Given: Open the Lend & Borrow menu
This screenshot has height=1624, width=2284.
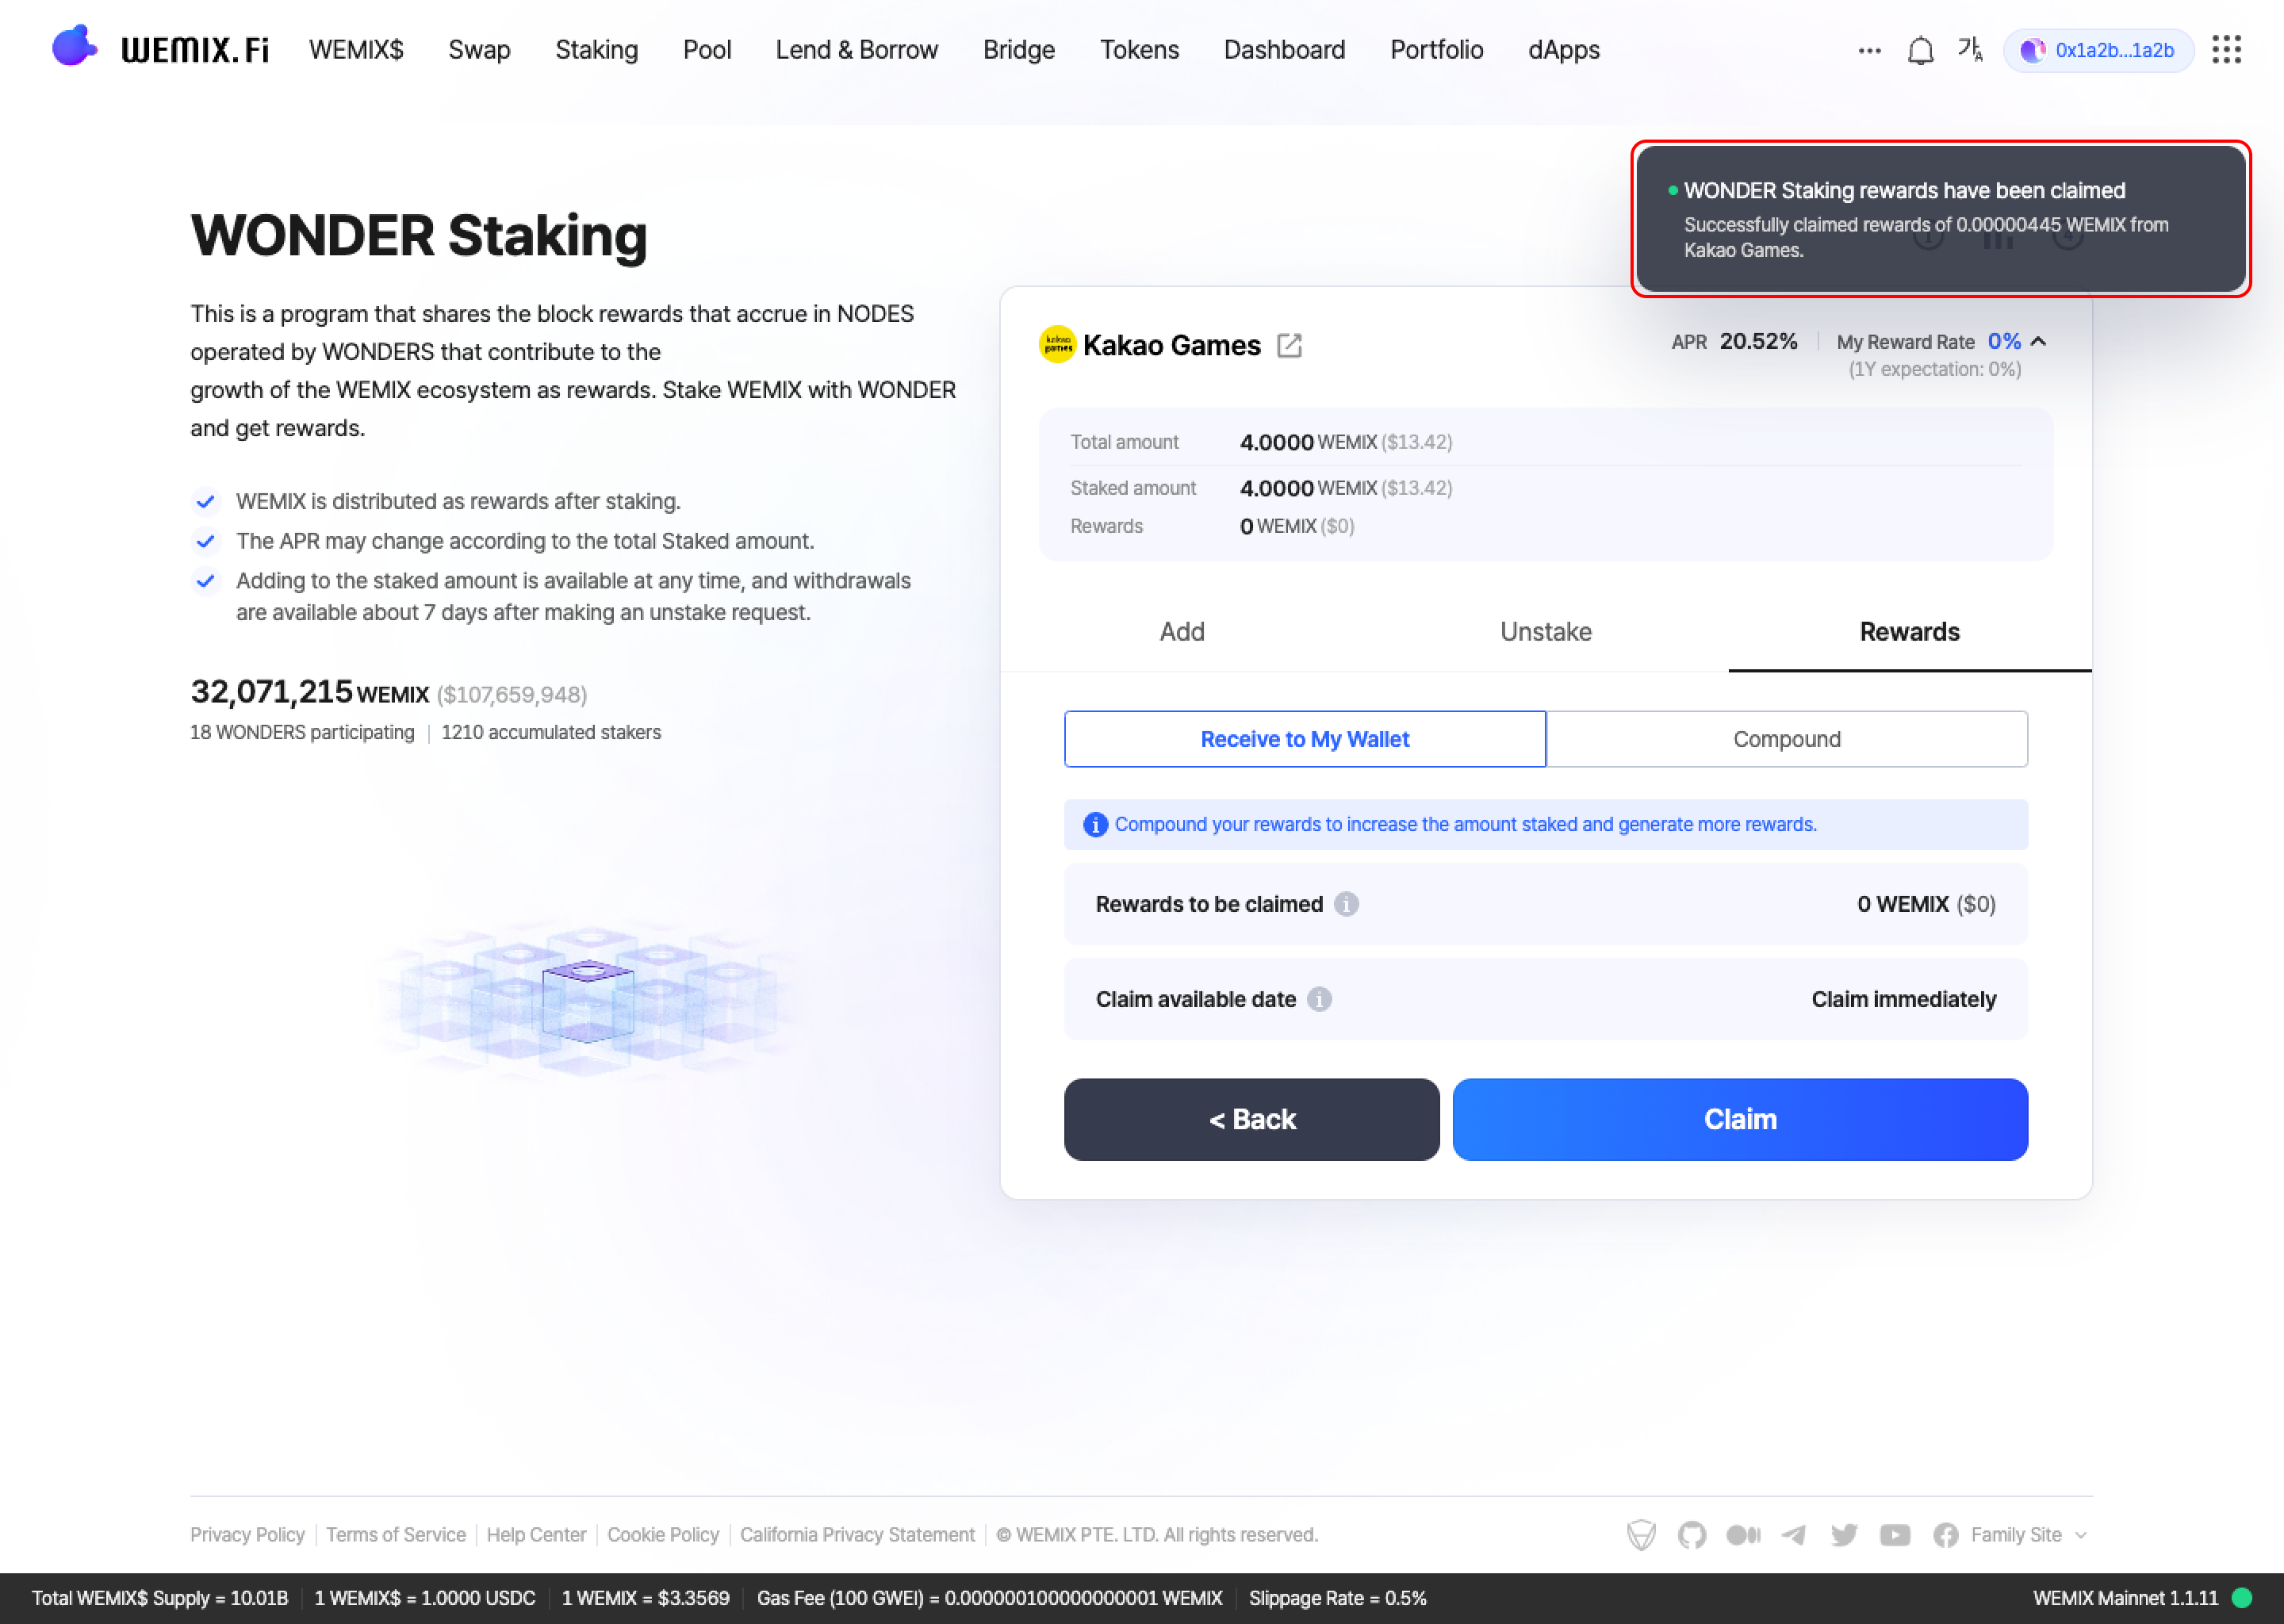Looking at the screenshot, I should point(857,49).
